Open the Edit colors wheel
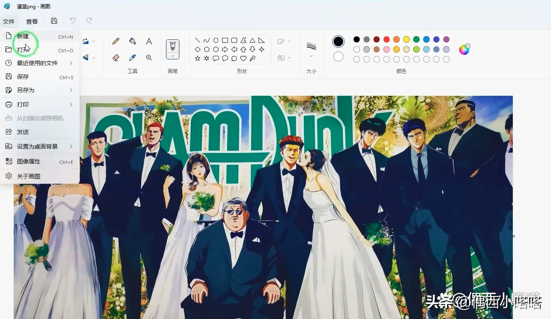The image size is (551, 319). [x=464, y=49]
